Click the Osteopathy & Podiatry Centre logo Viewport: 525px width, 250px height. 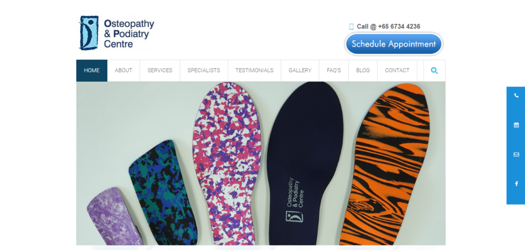117,33
